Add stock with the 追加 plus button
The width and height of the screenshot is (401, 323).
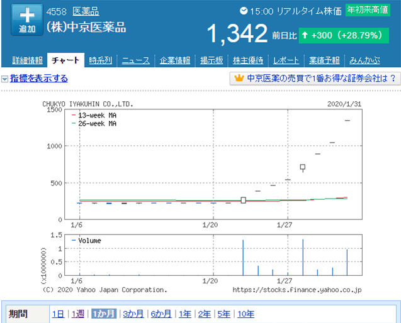coord(27,19)
